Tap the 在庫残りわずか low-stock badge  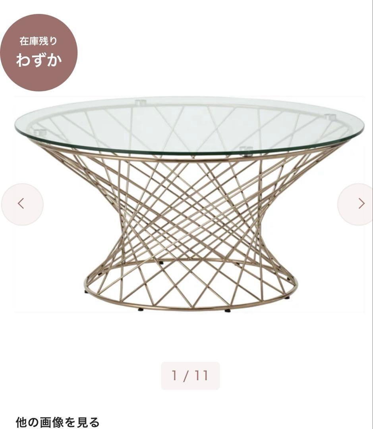(39, 52)
